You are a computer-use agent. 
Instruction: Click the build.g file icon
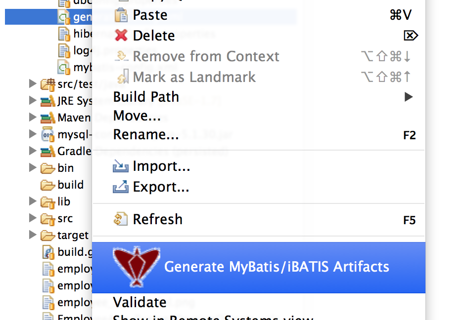coord(48,252)
